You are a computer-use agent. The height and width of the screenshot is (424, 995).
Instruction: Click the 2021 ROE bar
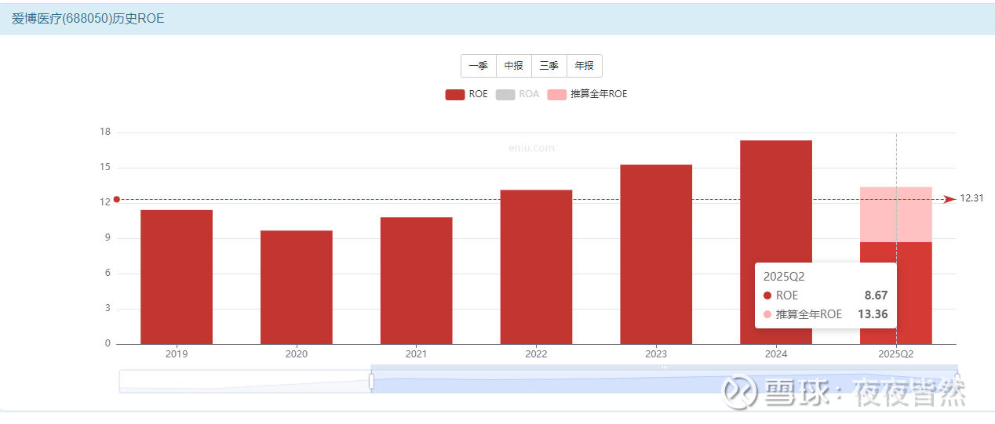pyautogui.click(x=417, y=281)
